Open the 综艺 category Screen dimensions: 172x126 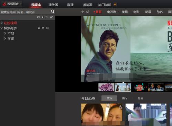click(160, 12)
